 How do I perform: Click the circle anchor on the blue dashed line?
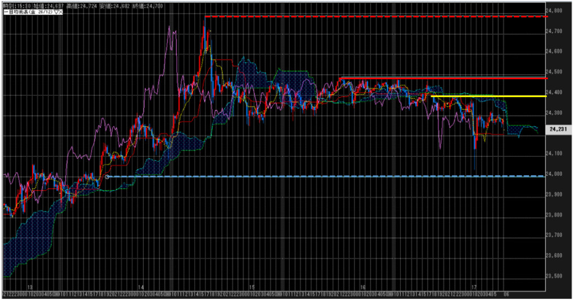pyautogui.click(x=107, y=176)
